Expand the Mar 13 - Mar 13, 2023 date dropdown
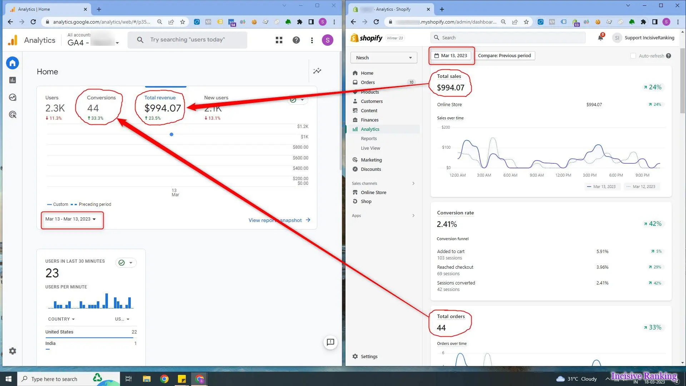Viewport: 686px width, 386px height. pos(71,219)
